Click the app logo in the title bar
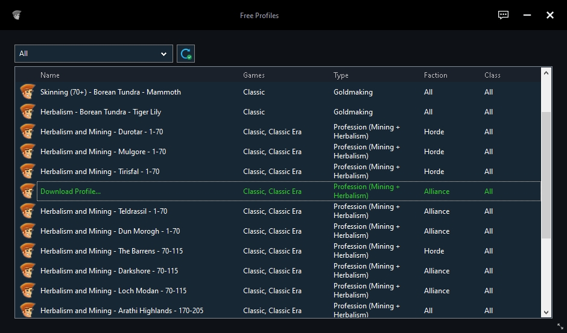This screenshot has height=333, width=567. 17,15
